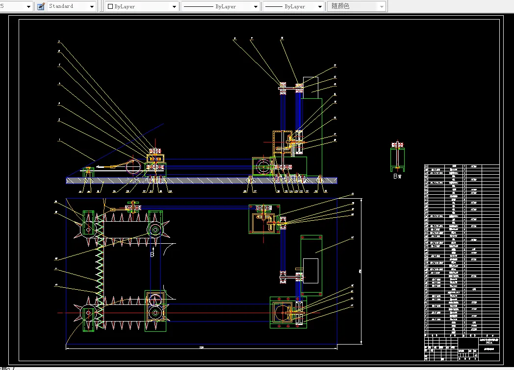Open the linetype ByLayer dropdown with long line
Screen dimensions: 514x370
pyautogui.click(x=221, y=6)
